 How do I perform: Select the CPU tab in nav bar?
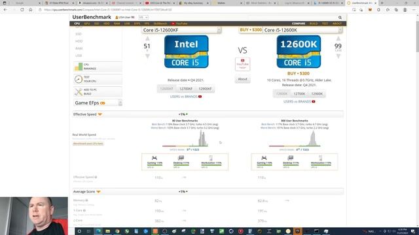pos(77,23)
